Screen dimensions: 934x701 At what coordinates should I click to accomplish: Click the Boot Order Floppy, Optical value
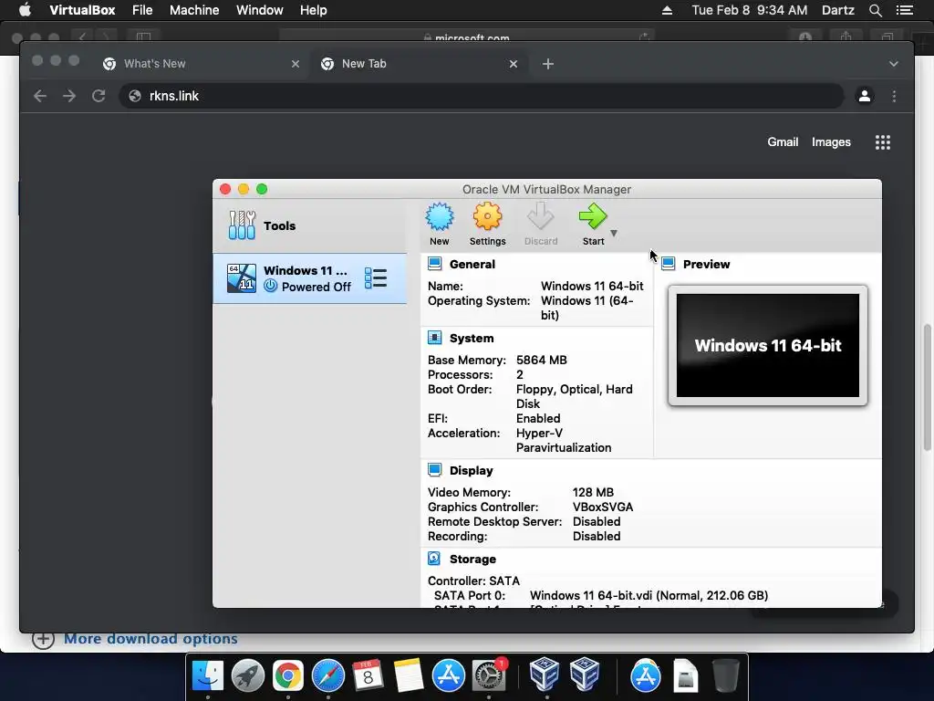[x=575, y=396]
